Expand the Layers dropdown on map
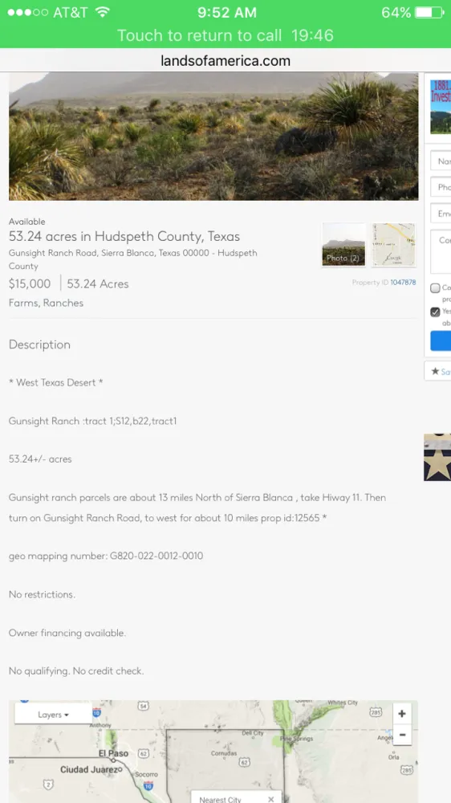Image resolution: width=451 pixels, height=803 pixels. click(x=53, y=715)
